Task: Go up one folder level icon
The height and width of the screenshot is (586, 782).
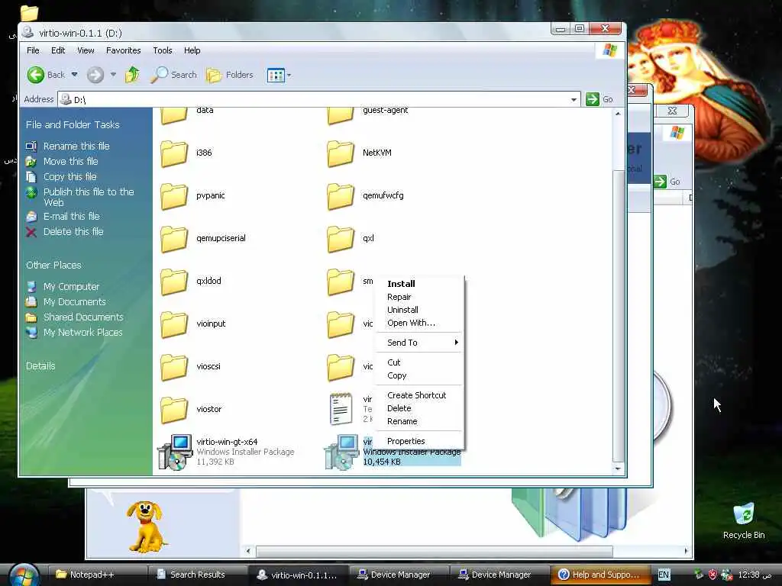Action: point(132,75)
